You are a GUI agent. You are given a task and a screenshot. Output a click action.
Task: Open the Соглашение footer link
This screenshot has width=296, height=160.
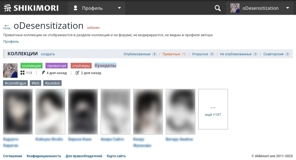tap(12, 156)
